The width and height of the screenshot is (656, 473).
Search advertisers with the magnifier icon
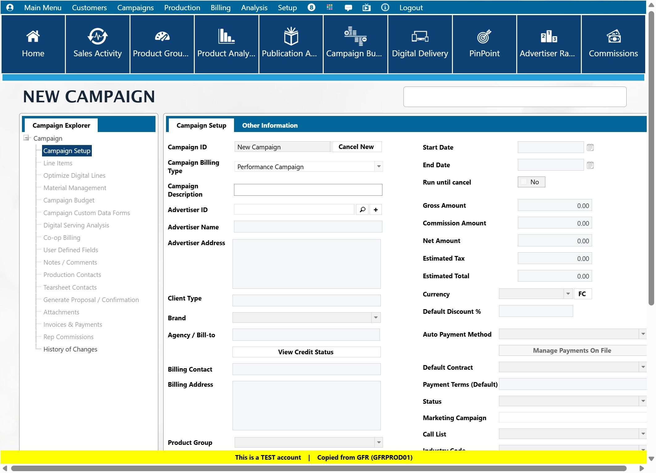coord(362,210)
